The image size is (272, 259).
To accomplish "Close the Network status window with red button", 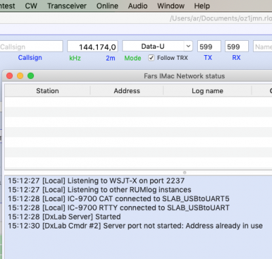I will pyautogui.click(x=10, y=75).
